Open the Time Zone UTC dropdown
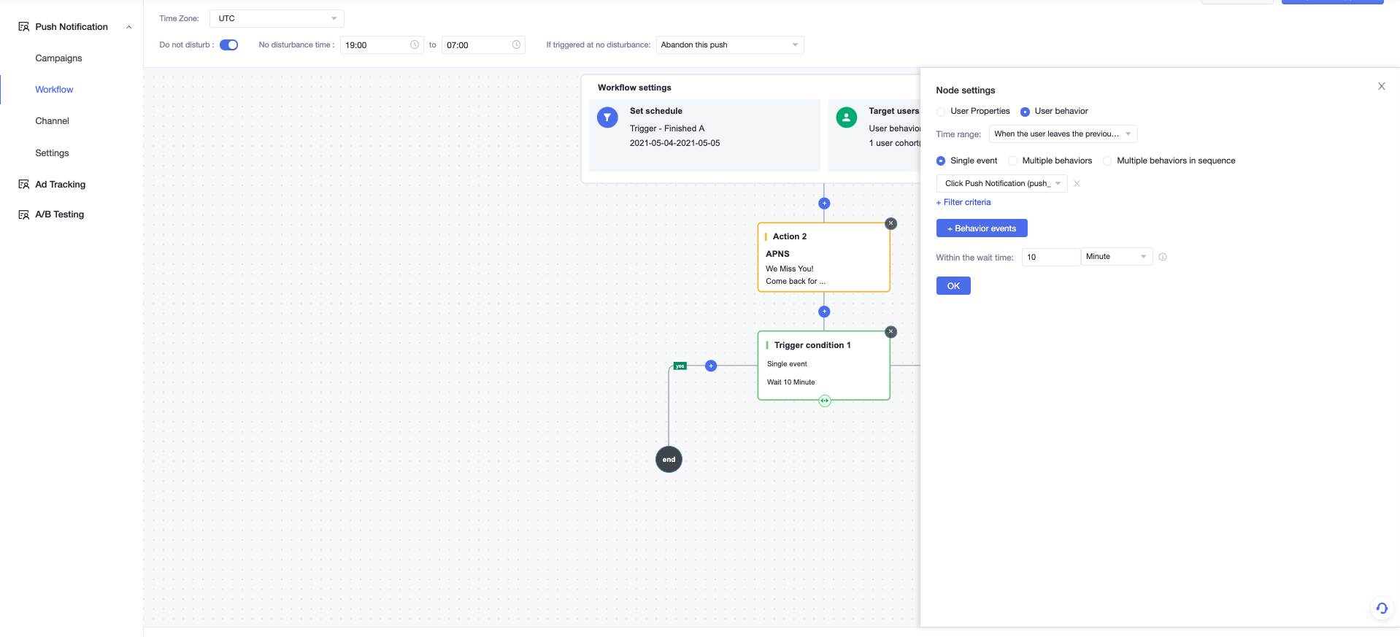 point(277,18)
